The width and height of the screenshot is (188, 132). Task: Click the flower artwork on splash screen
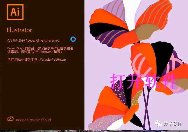136,65
